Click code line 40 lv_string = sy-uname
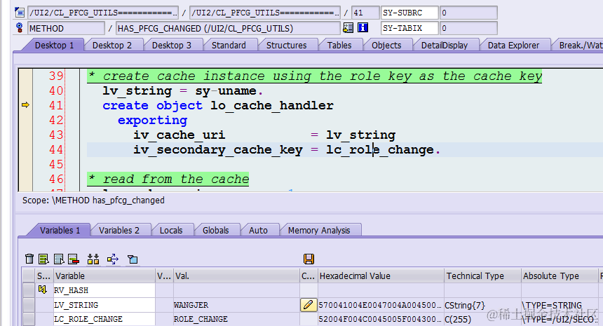The width and height of the screenshot is (603, 326). pos(183,91)
